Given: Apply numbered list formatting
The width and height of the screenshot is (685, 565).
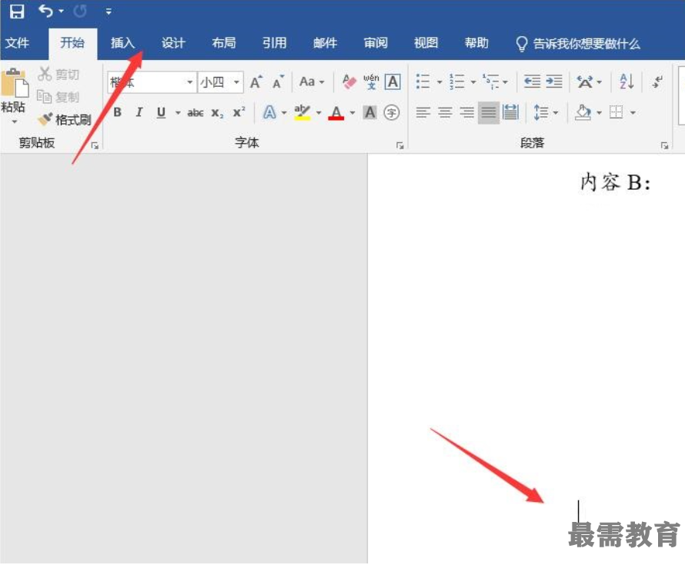Looking at the screenshot, I should coord(457,81).
